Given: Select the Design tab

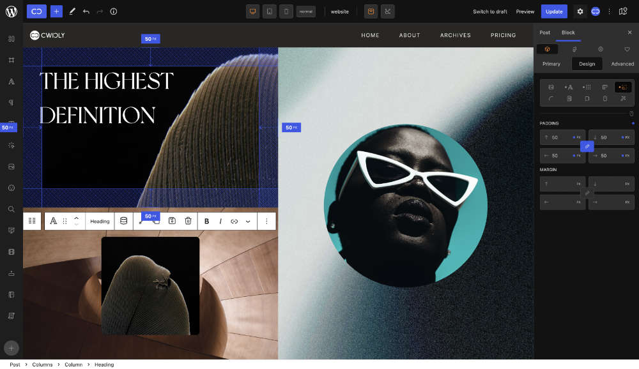Looking at the screenshot, I should pyautogui.click(x=587, y=64).
